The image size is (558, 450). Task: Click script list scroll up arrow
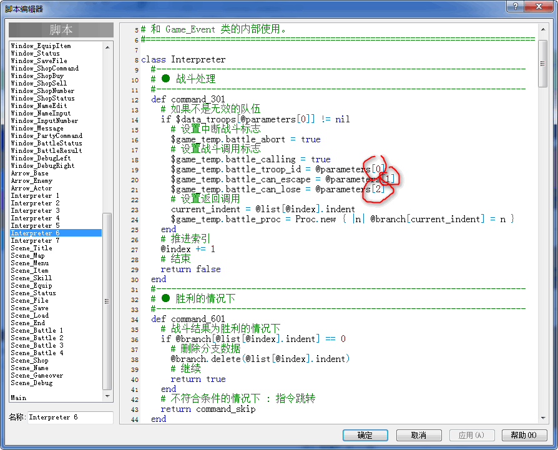click(107, 47)
